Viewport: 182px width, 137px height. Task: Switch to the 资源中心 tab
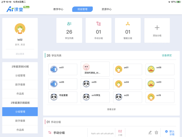click(107, 9)
